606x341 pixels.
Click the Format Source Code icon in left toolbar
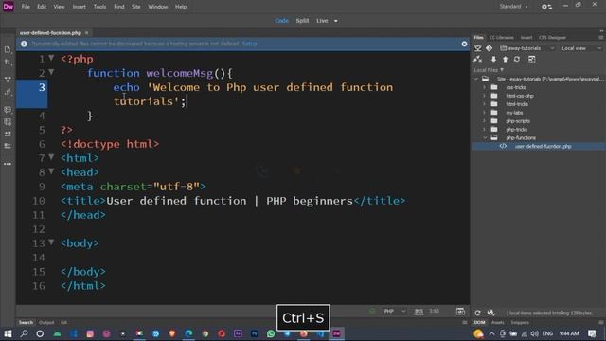coord(8,92)
